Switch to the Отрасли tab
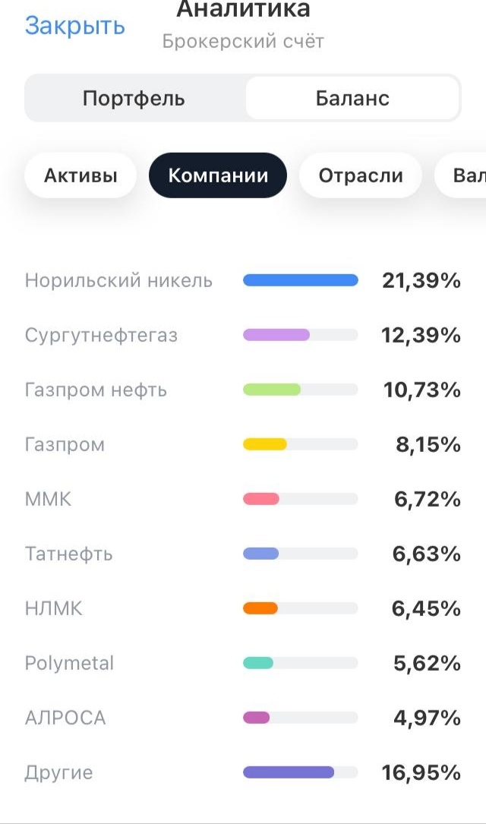Viewport: 486px width, 824px height. click(x=360, y=176)
